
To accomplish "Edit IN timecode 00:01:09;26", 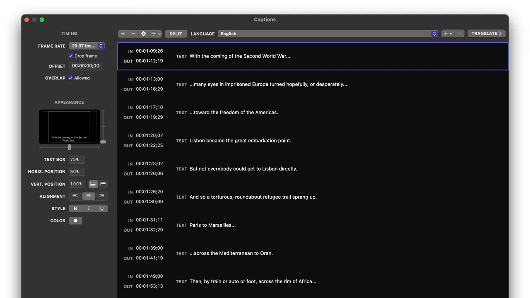I will [149, 51].
